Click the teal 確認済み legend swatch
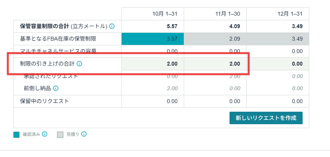 [16, 135]
